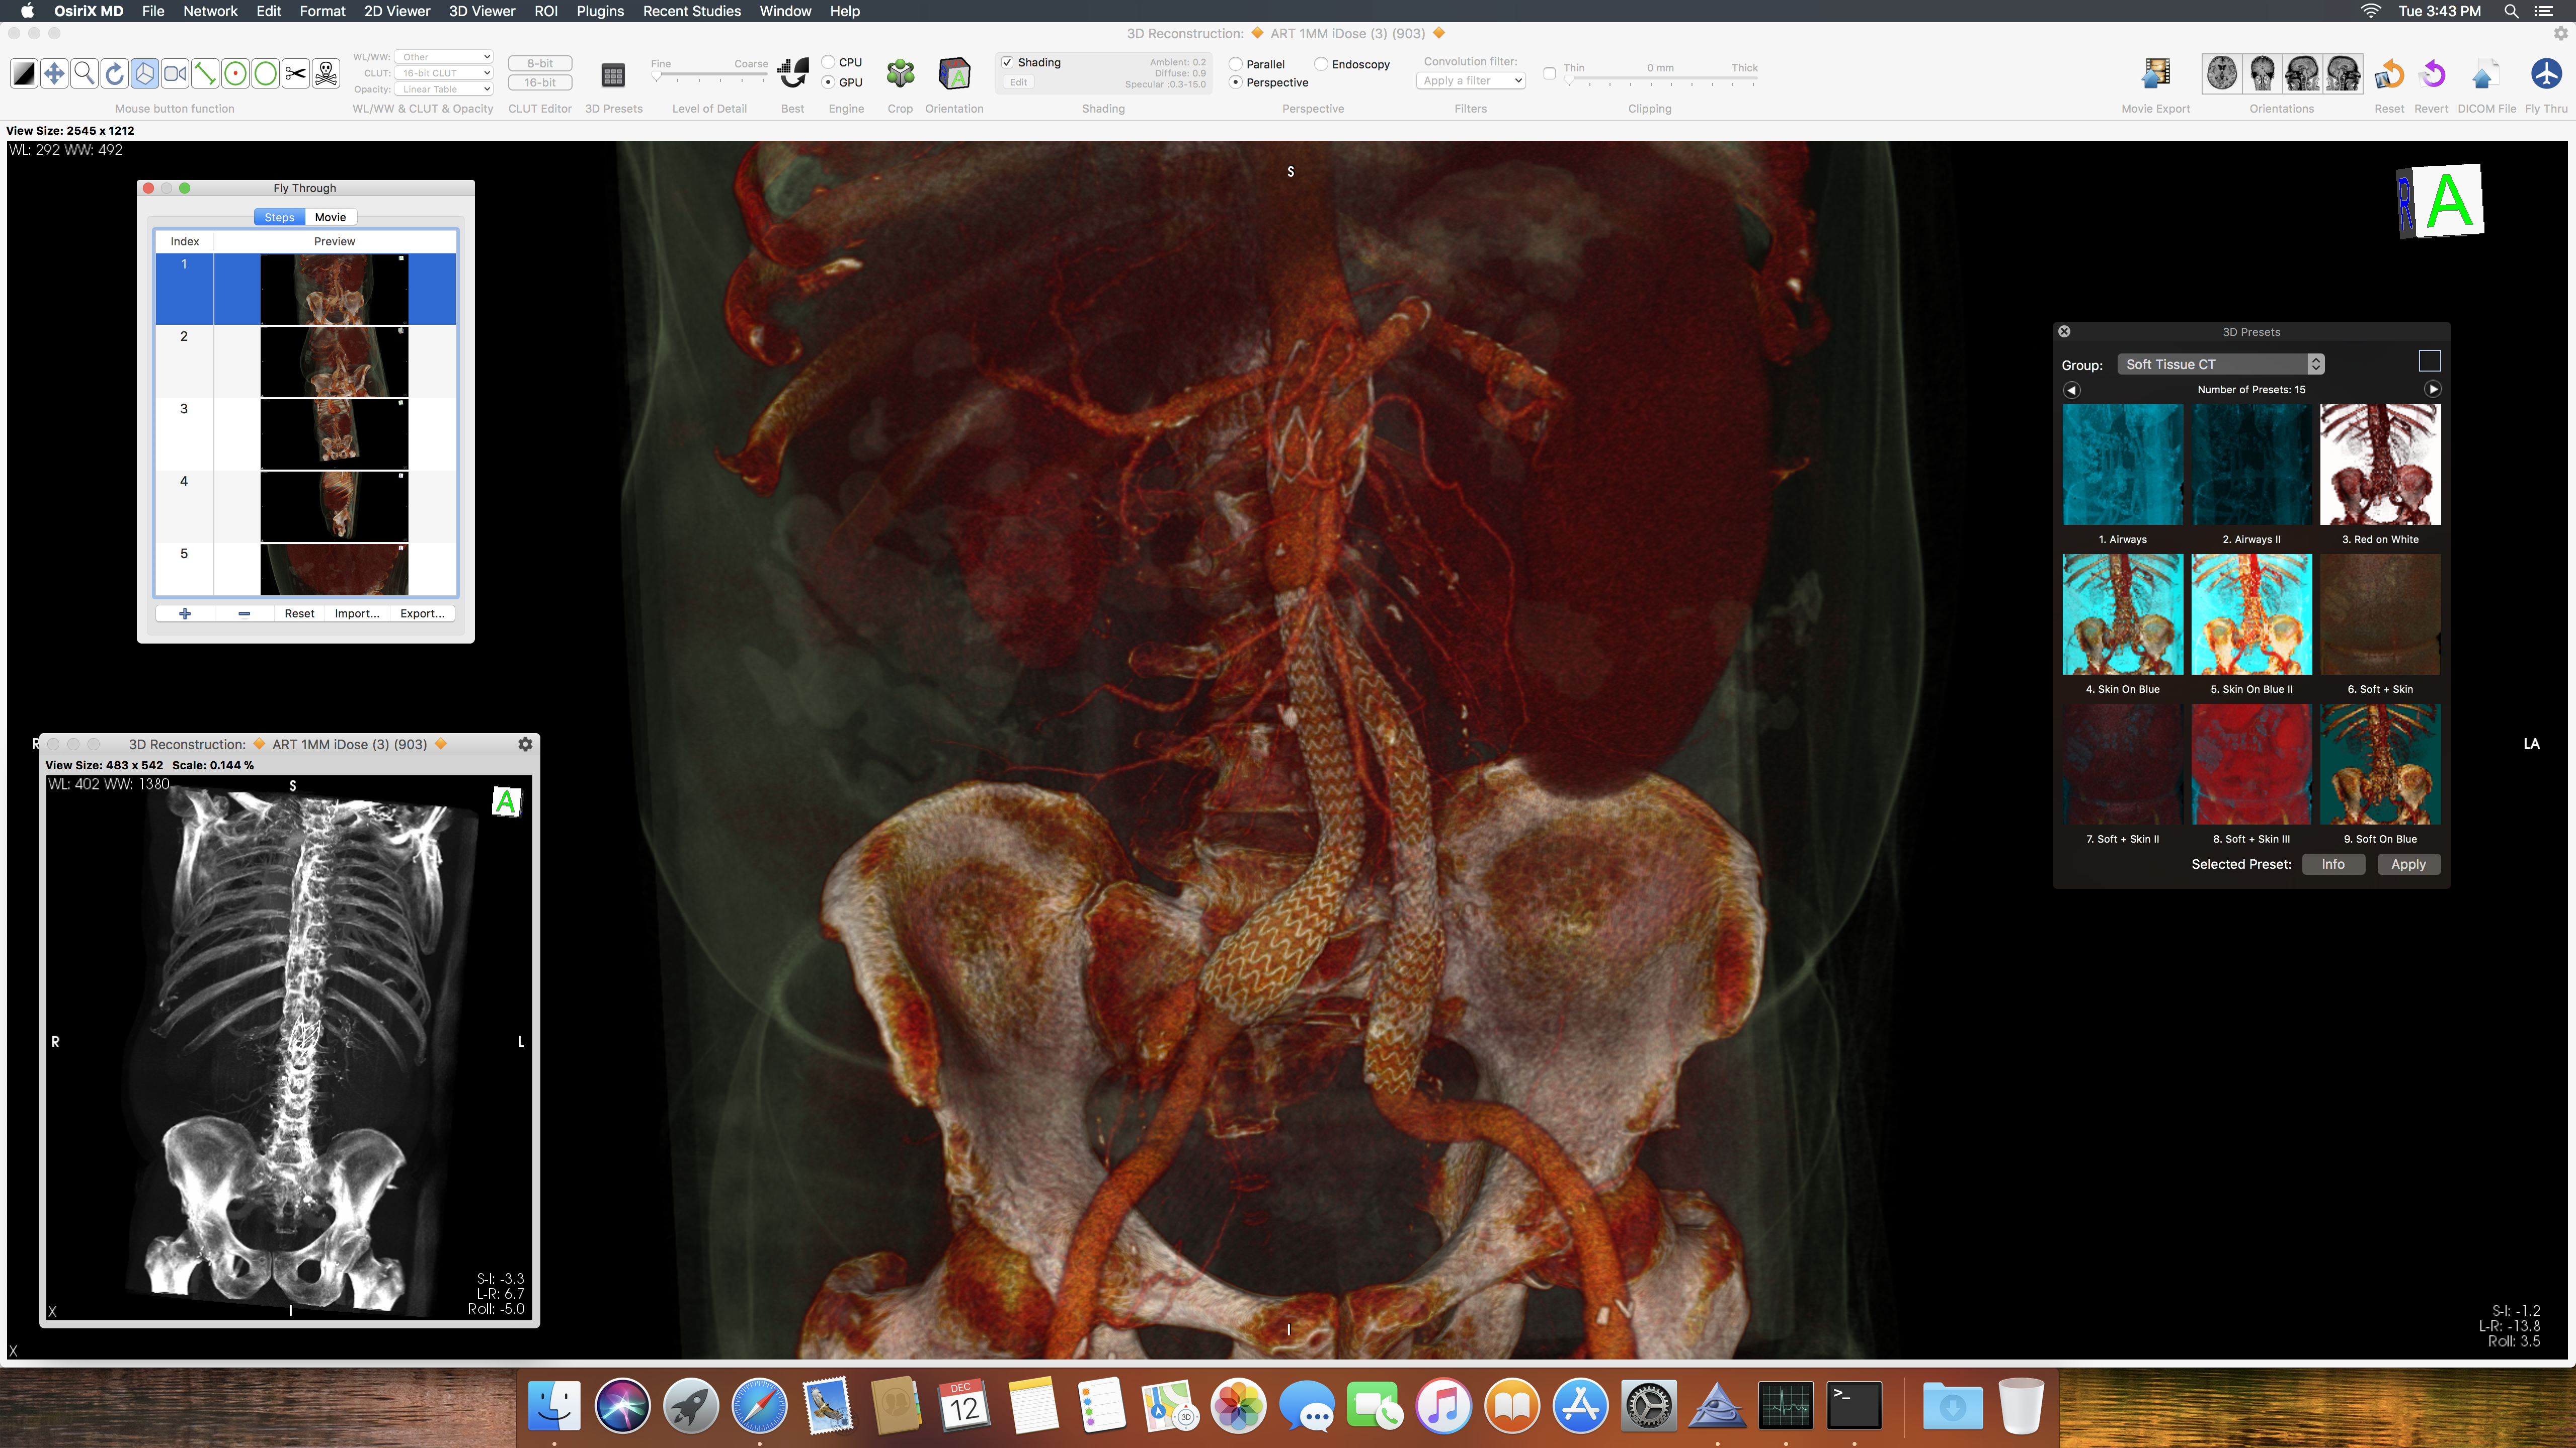
Task: Open the 3D Presets grid icon
Action: (x=613, y=75)
